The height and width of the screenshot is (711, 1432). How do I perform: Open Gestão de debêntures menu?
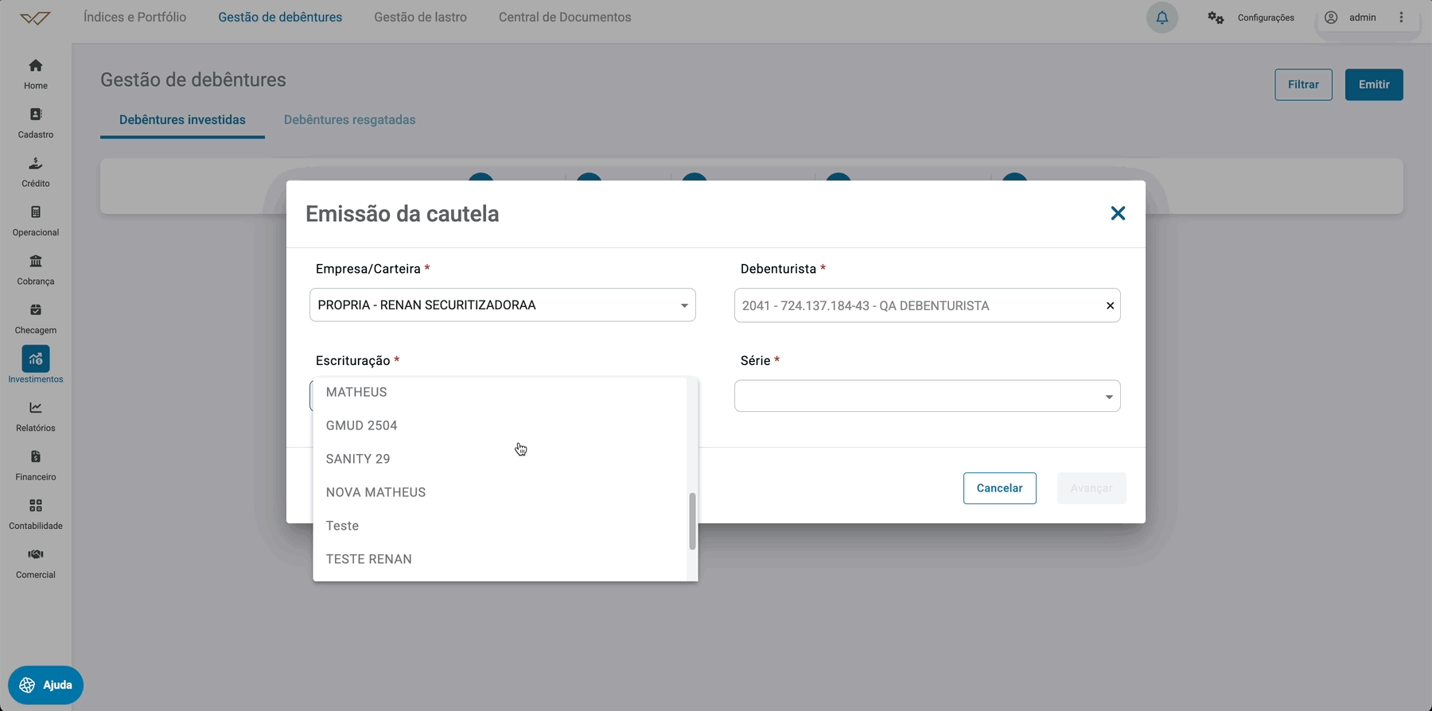(x=280, y=17)
